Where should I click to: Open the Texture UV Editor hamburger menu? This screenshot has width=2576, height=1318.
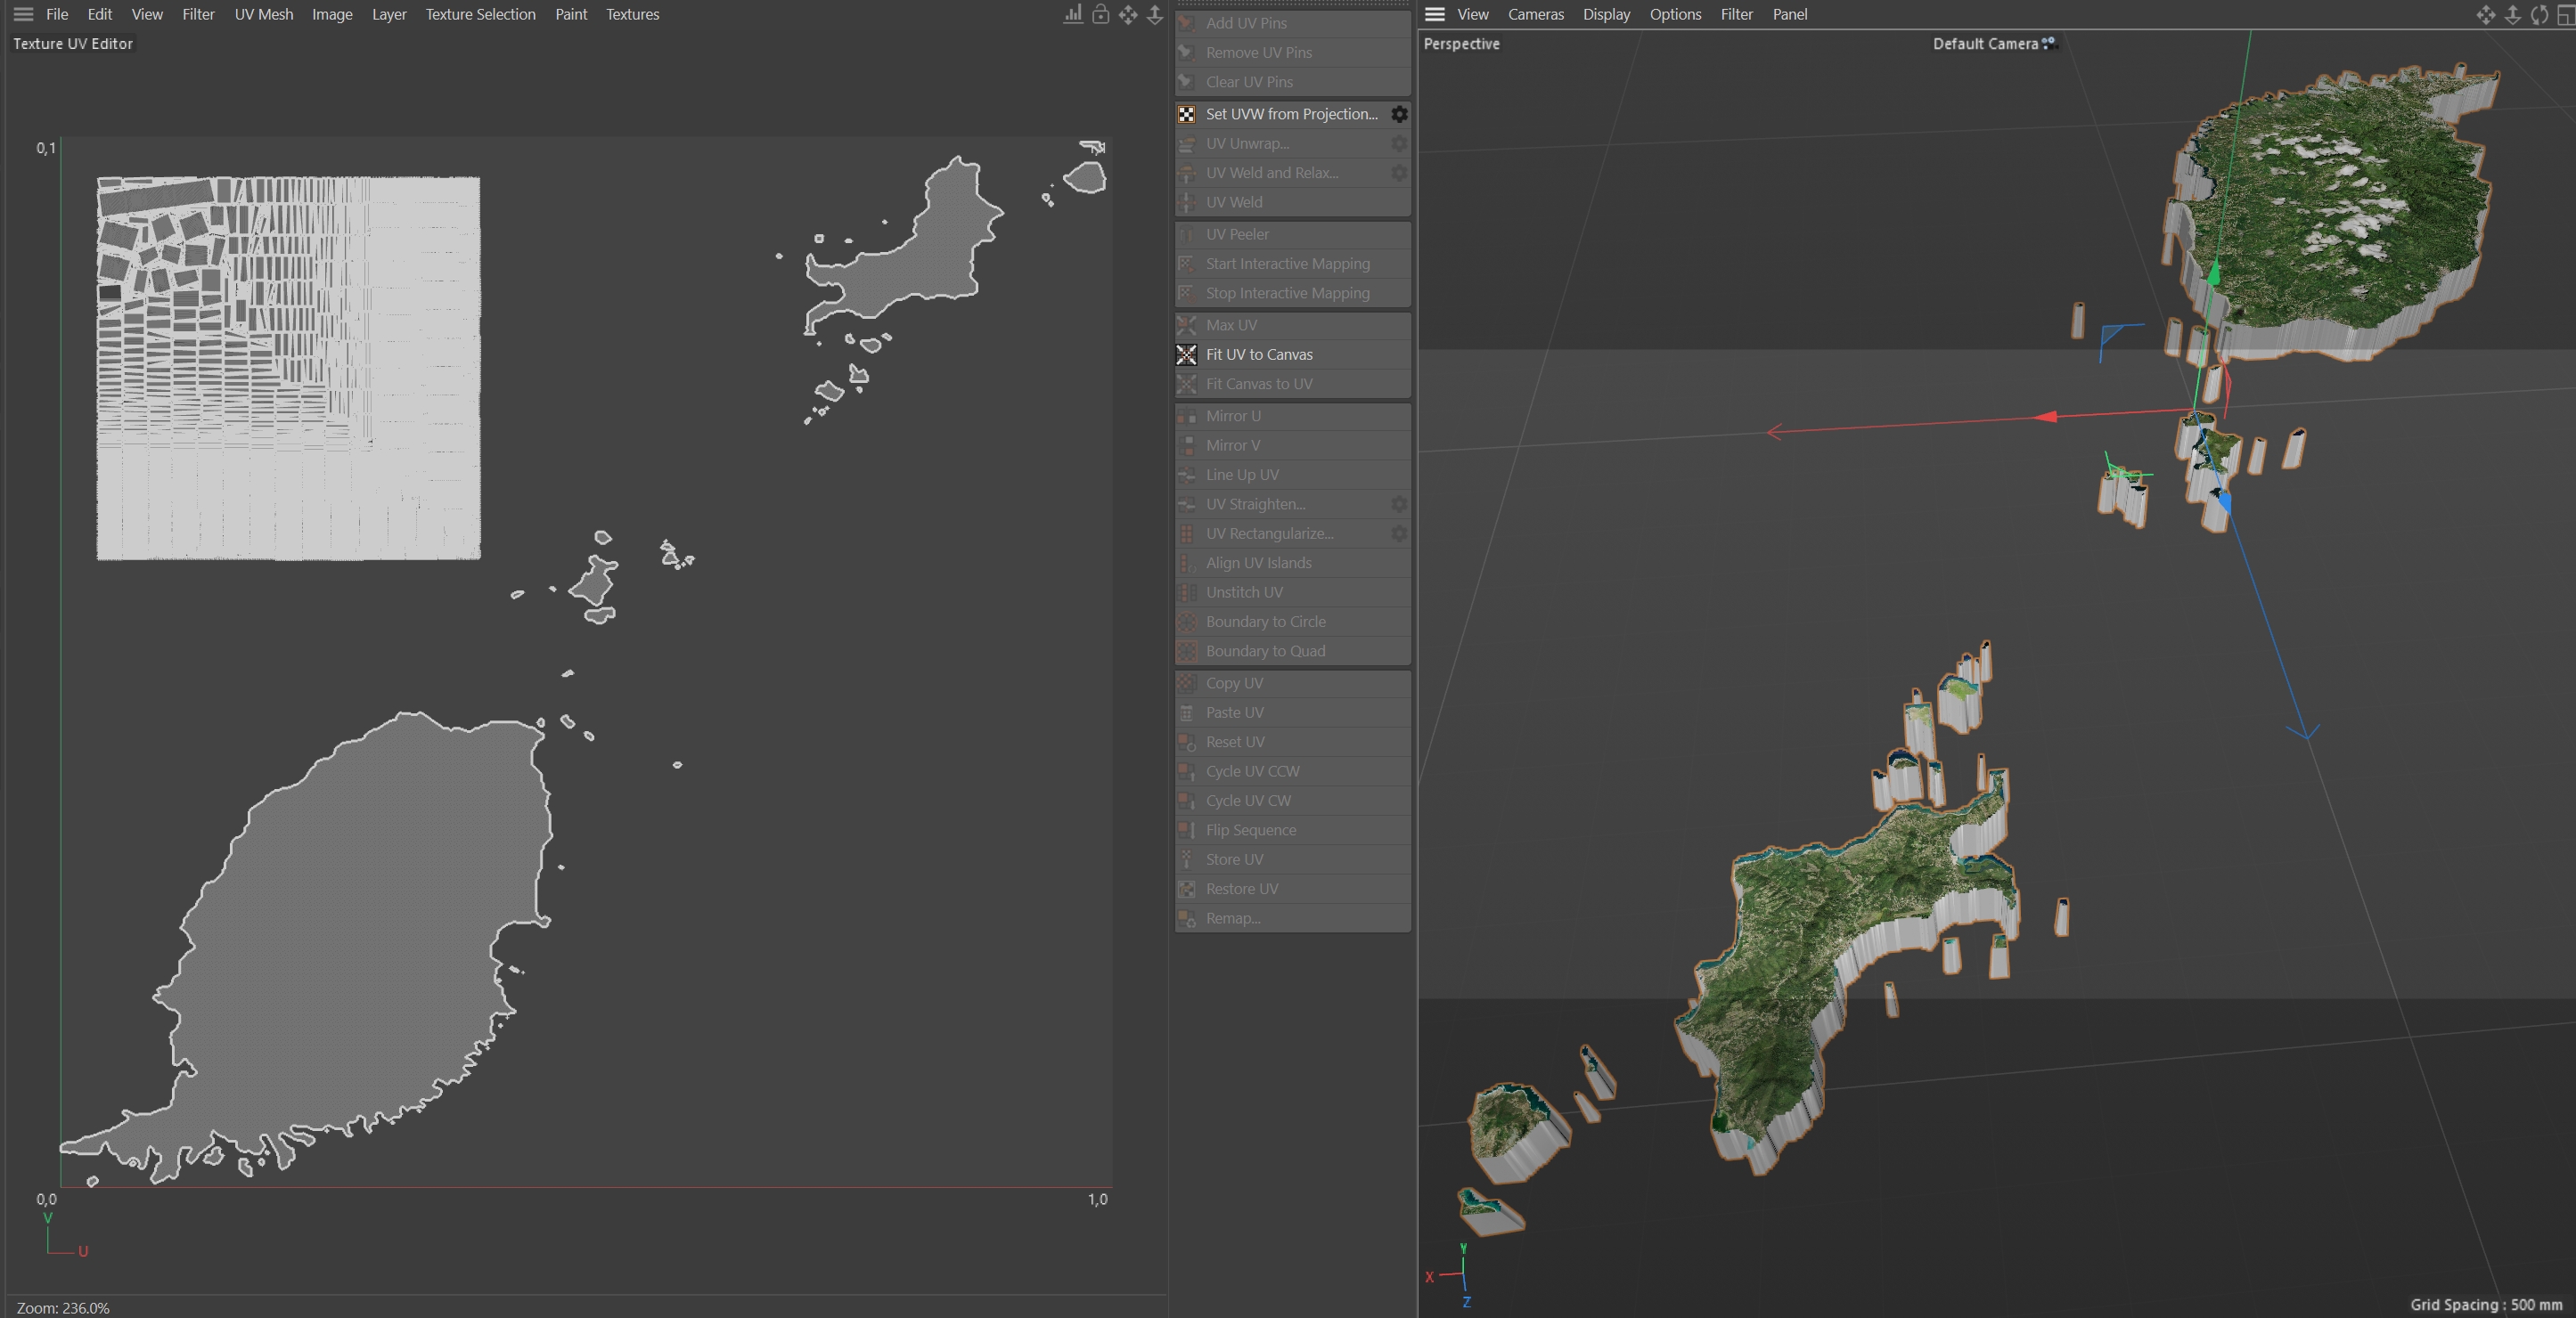[23, 14]
